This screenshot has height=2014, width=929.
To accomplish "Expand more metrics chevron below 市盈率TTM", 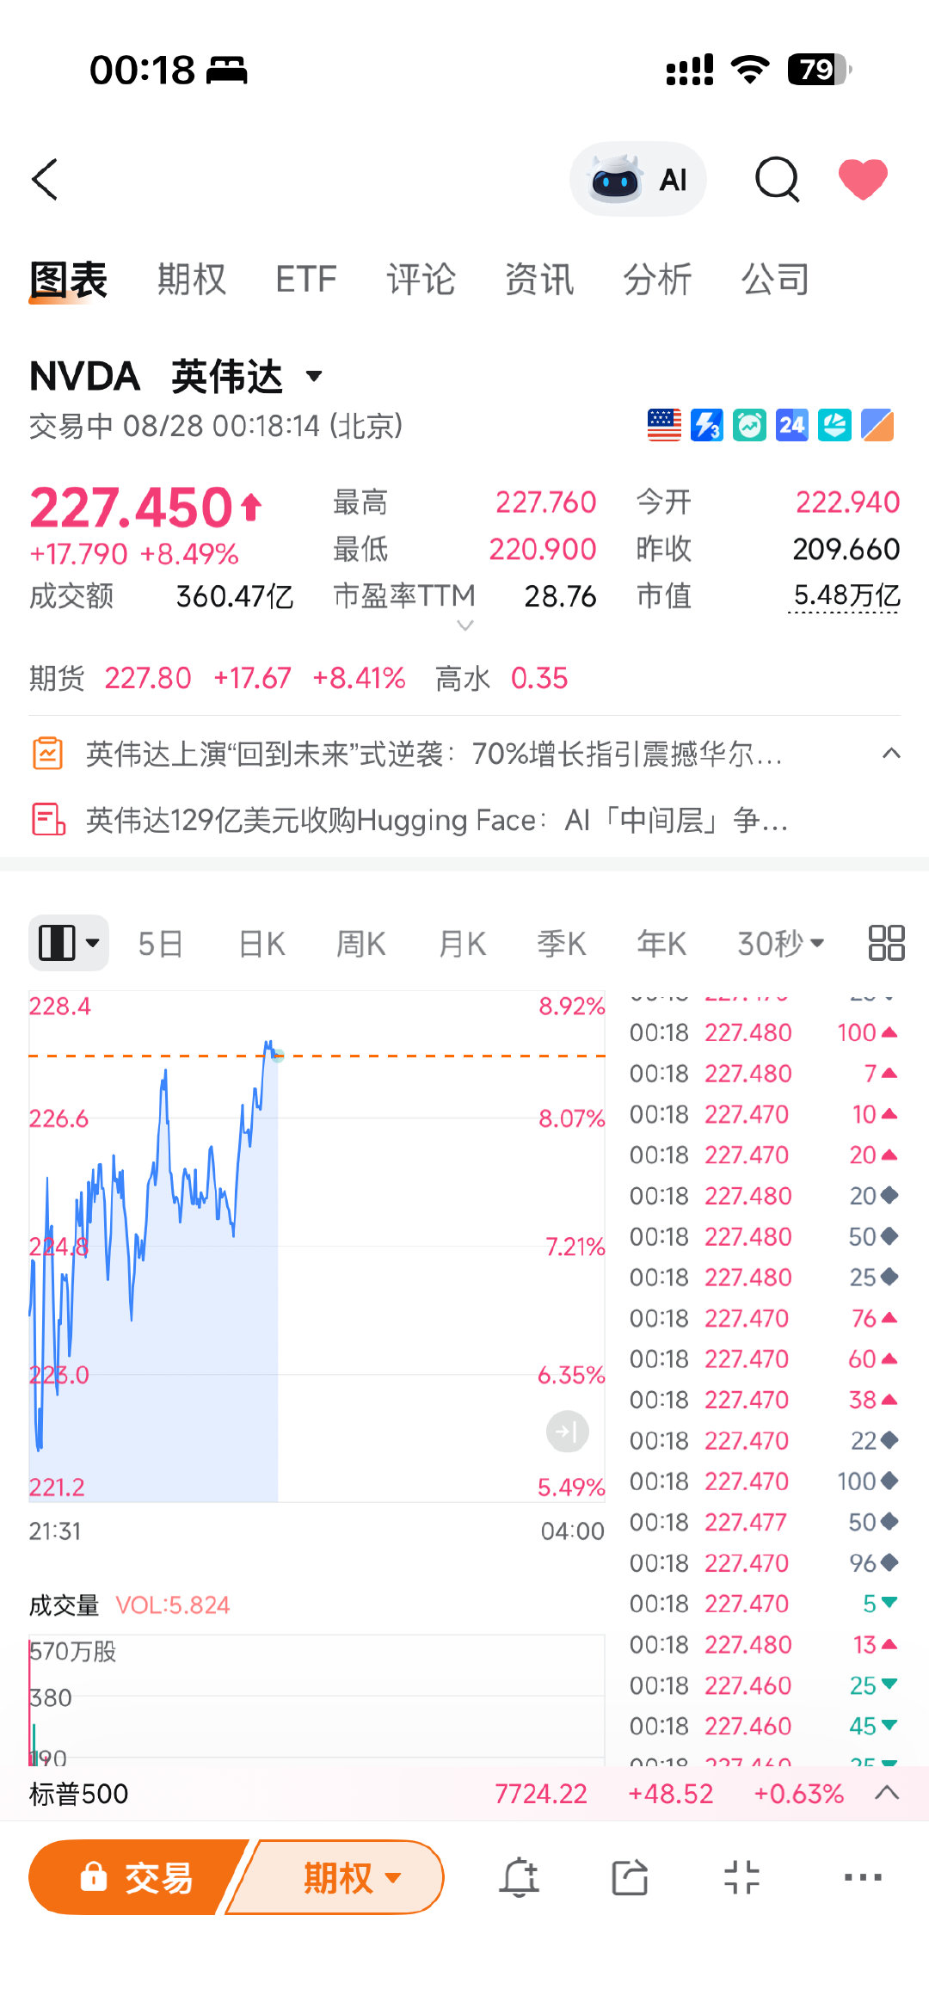I will 465,625.
